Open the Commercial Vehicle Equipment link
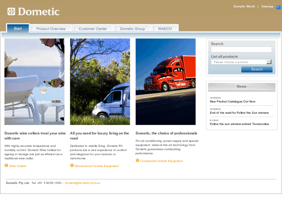 (161, 161)
